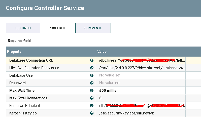Edit the Database Connection URL value
This screenshot has height=126, width=201.
click(141, 60)
